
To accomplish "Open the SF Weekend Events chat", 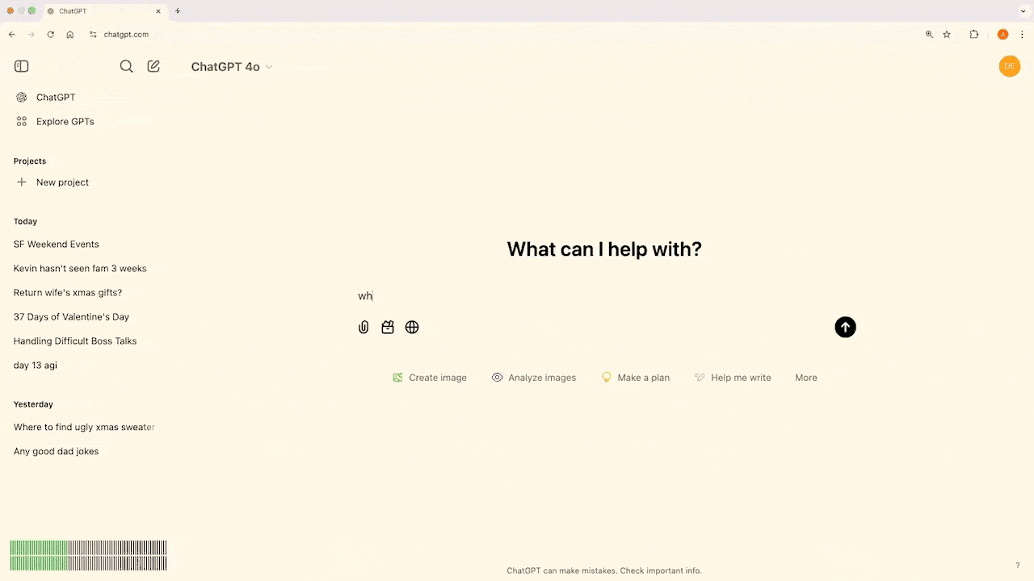I will click(57, 244).
